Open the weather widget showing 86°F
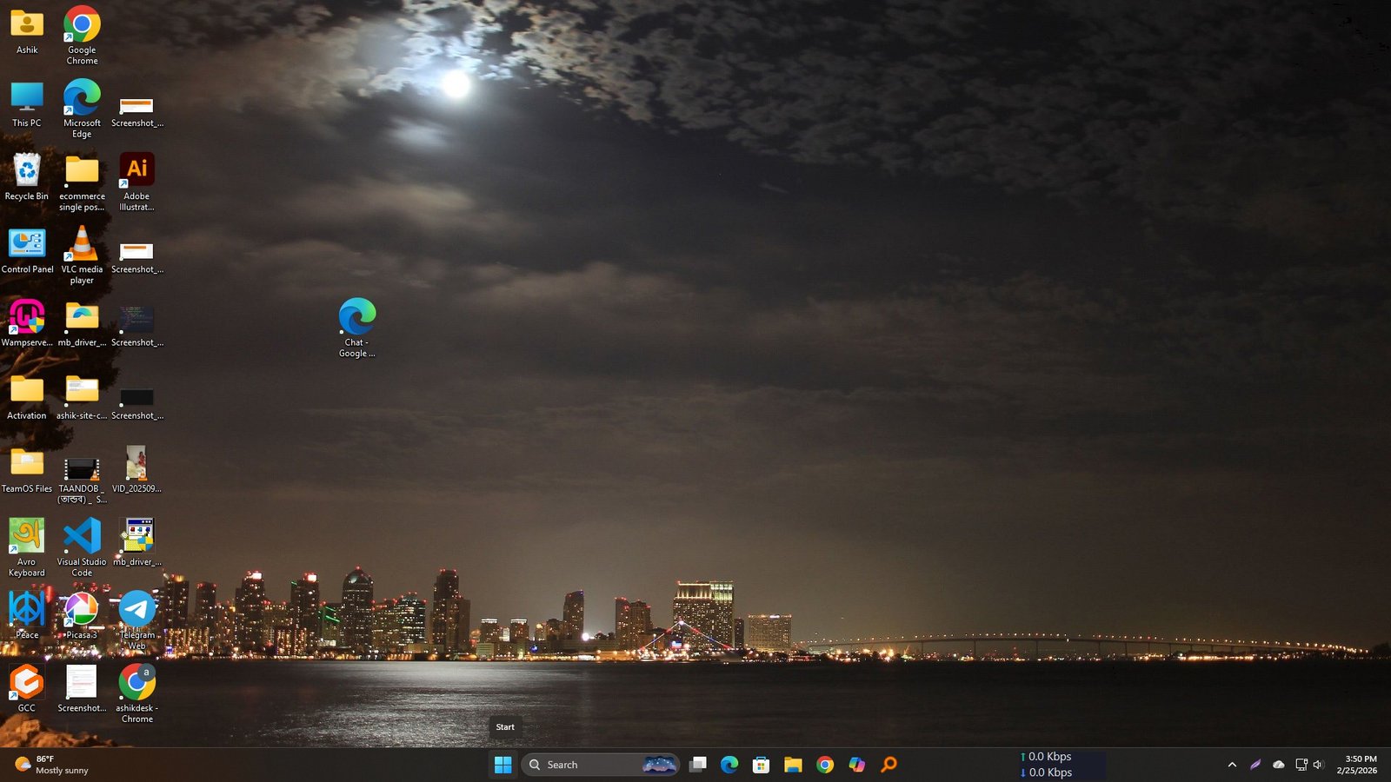 pyautogui.click(x=52, y=765)
